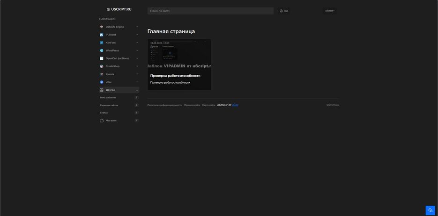The width and height of the screenshot is (438, 216).
Task: Click the 'Магазин' shopping bag icon
Action: coord(102,121)
